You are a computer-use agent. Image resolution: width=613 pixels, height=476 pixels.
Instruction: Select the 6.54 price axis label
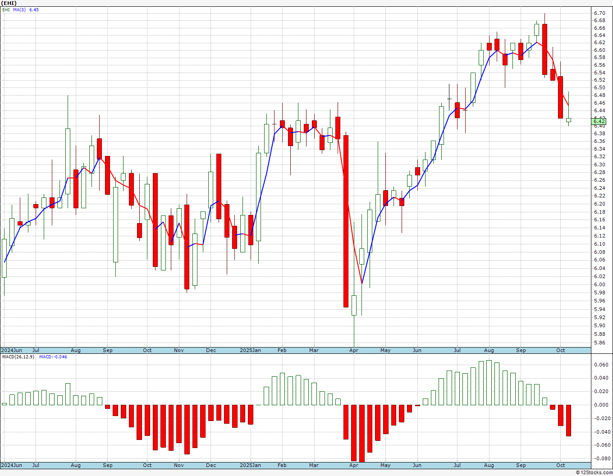coord(599,73)
